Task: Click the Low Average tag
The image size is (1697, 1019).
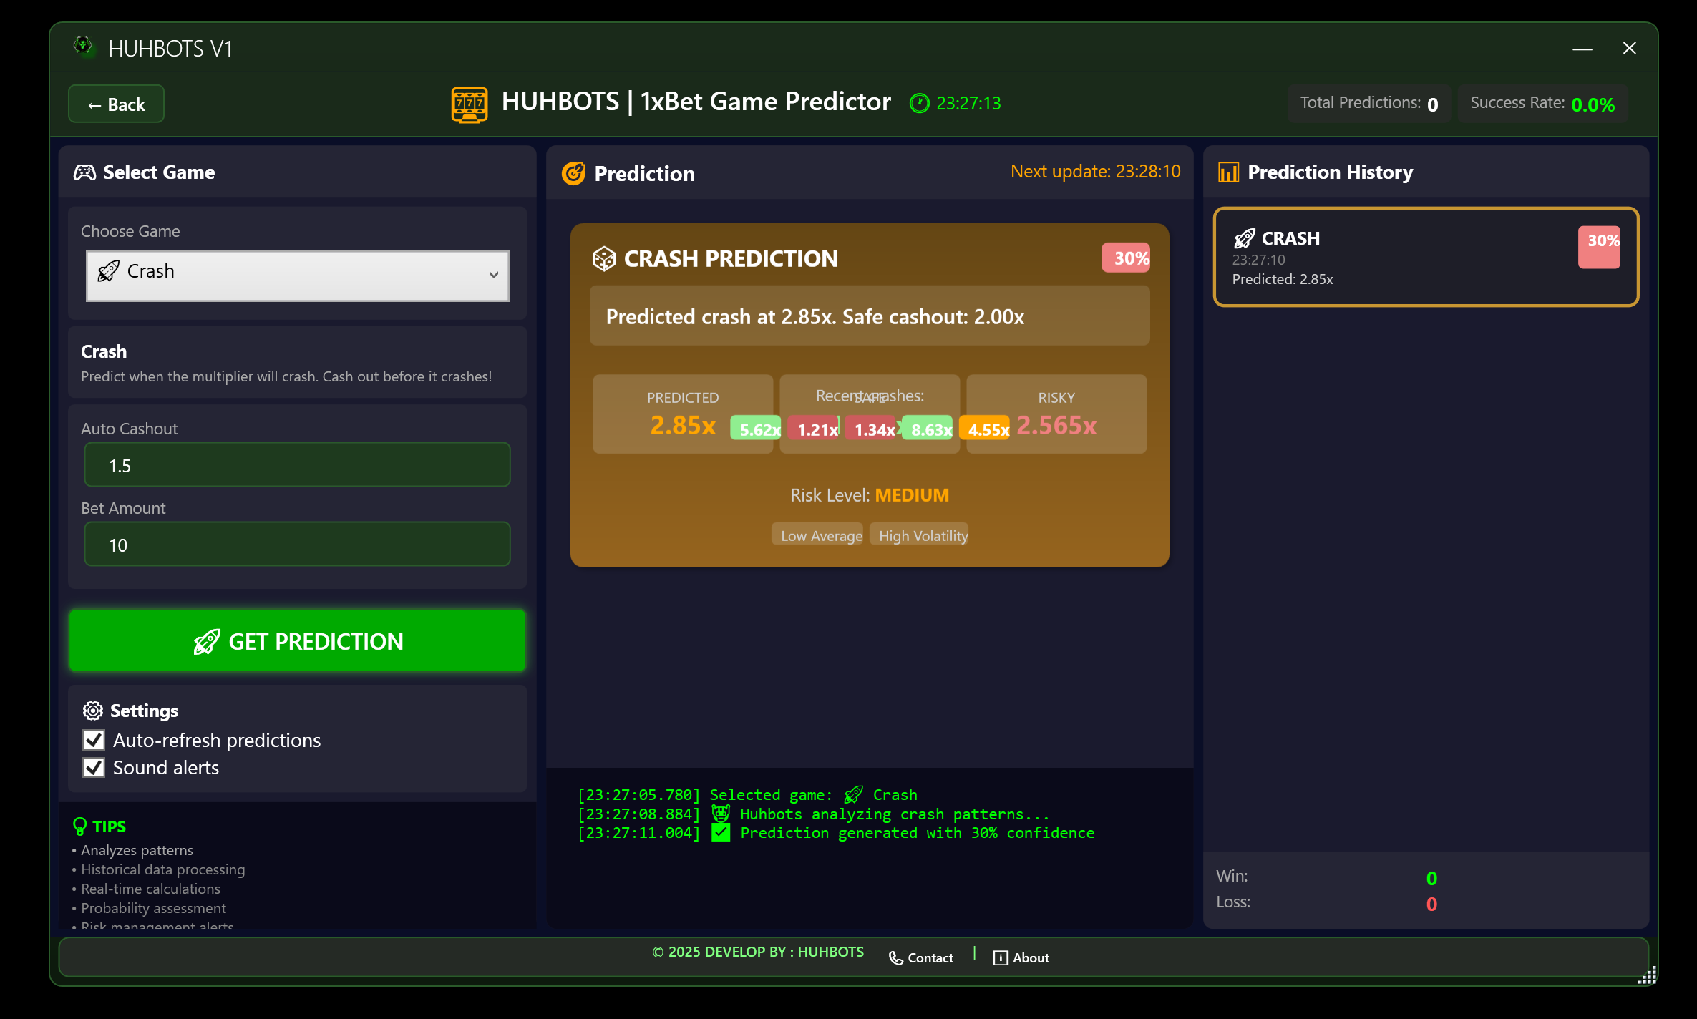Action: 818,535
